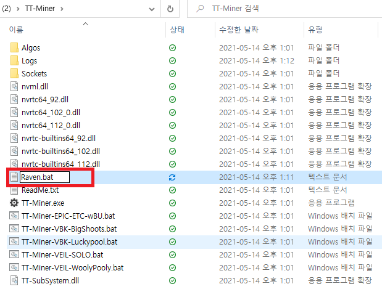The image size is (382, 292).
Task: Click the nvrtc64_92.dll file icon
Action: tap(14, 99)
